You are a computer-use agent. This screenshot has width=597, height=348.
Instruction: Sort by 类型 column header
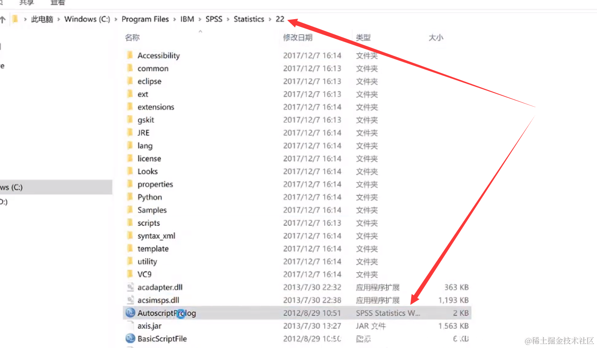[363, 37]
